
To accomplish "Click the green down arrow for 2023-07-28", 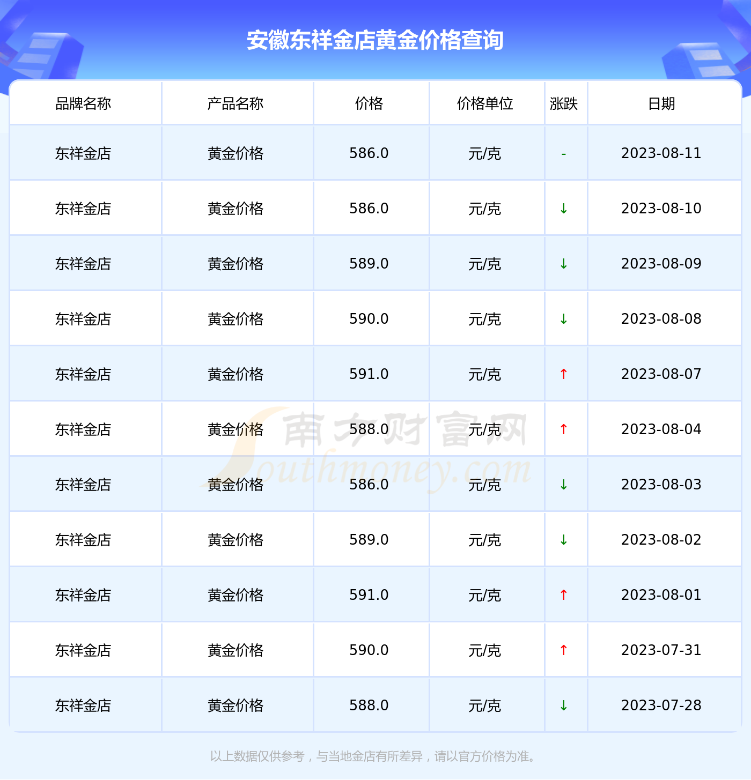I will (x=564, y=705).
